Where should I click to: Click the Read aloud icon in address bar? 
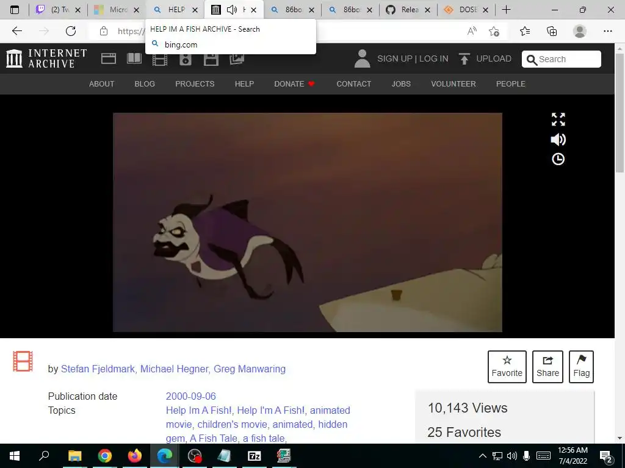pyautogui.click(x=472, y=31)
